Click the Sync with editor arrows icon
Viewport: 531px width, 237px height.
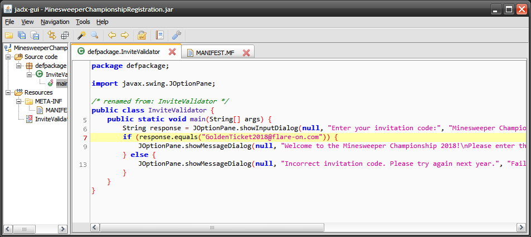pos(52,35)
